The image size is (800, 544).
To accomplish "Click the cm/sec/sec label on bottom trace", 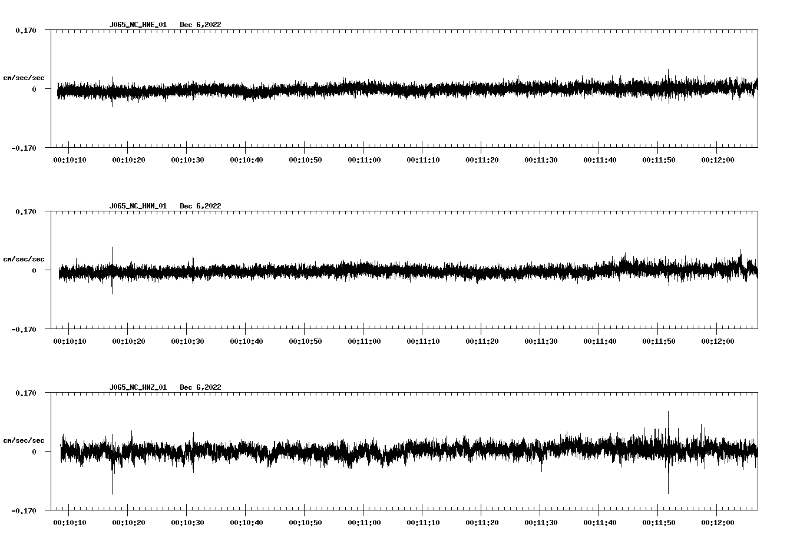I will [x=25, y=440].
